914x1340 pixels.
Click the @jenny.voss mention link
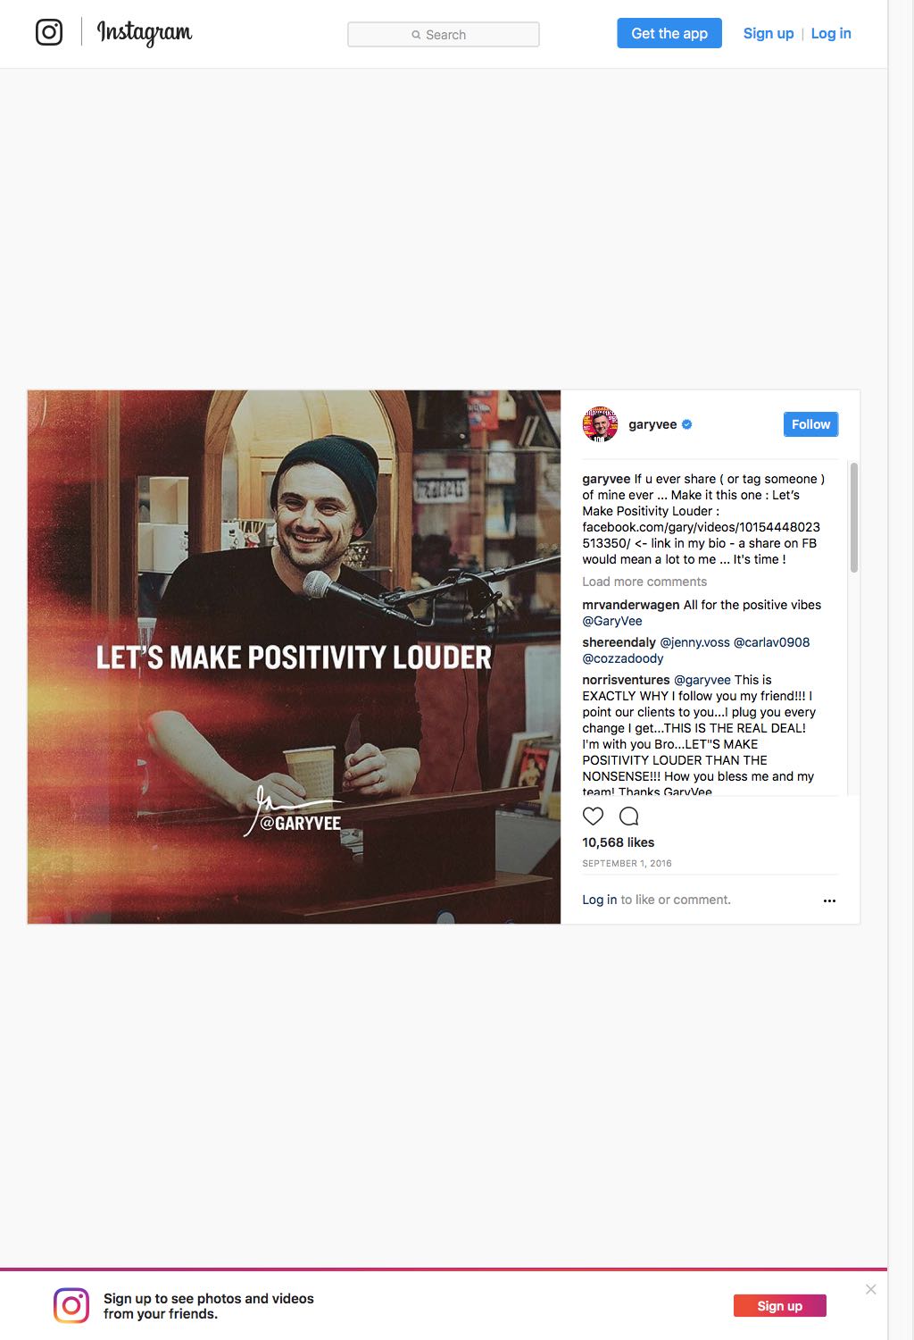(x=694, y=642)
